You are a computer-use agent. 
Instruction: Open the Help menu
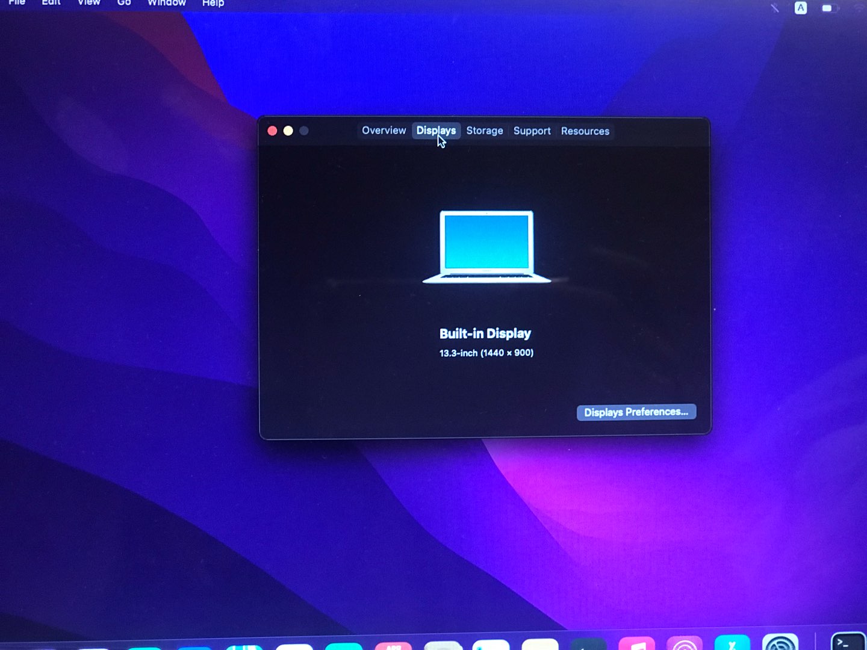[x=213, y=3]
